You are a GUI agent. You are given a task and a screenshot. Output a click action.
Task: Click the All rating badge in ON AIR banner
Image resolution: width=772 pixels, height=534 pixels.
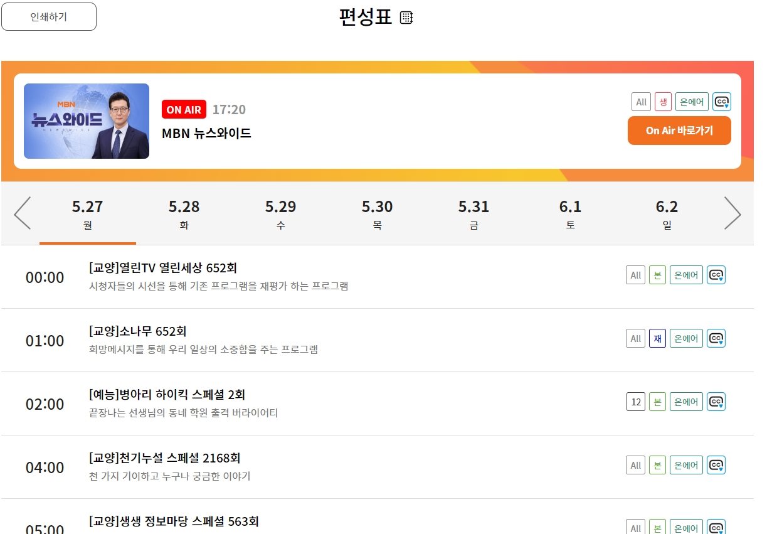(641, 102)
